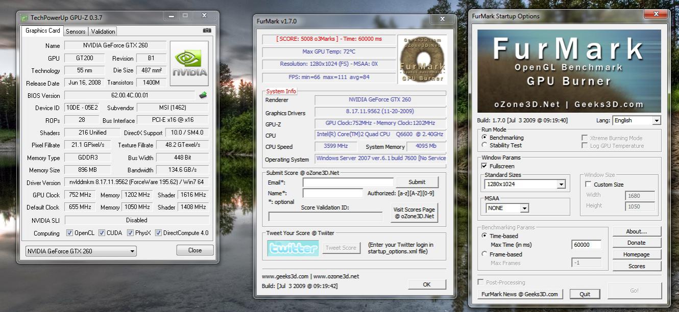This screenshot has height=312, width=679.
Task: Click the FurMark GPU Burner fur donut logo
Action: tap(422, 59)
